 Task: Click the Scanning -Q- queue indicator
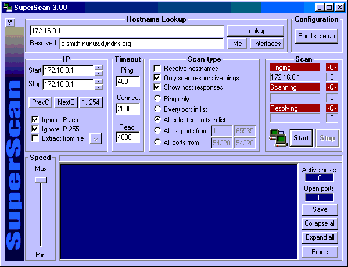tap(332, 87)
